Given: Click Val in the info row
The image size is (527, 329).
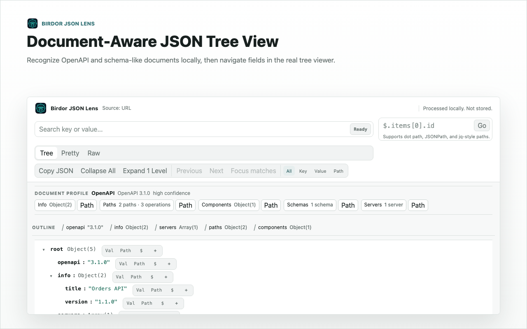Looking at the screenshot, I should coord(120,277).
